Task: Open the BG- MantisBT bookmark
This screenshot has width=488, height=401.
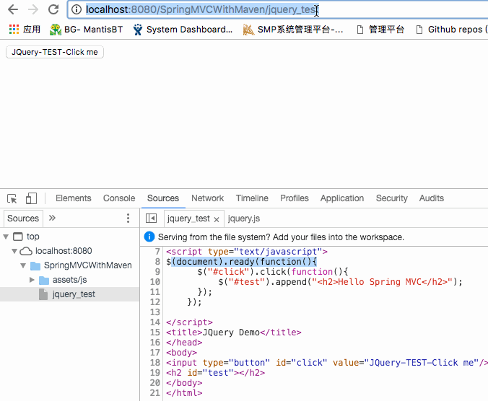Action: 86,30
